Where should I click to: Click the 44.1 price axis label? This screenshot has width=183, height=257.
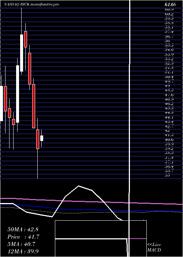pos(169,117)
